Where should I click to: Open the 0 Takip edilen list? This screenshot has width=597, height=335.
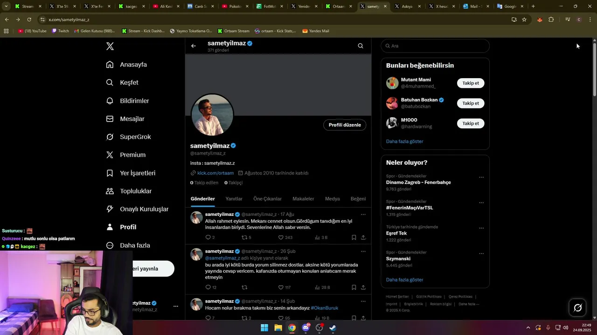pyautogui.click(x=204, y=183)
